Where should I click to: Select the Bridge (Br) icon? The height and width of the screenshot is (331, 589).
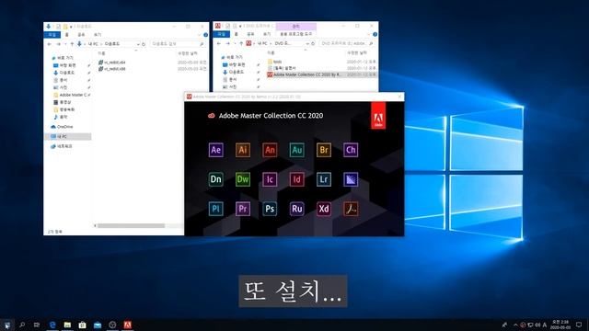point(324,150)
